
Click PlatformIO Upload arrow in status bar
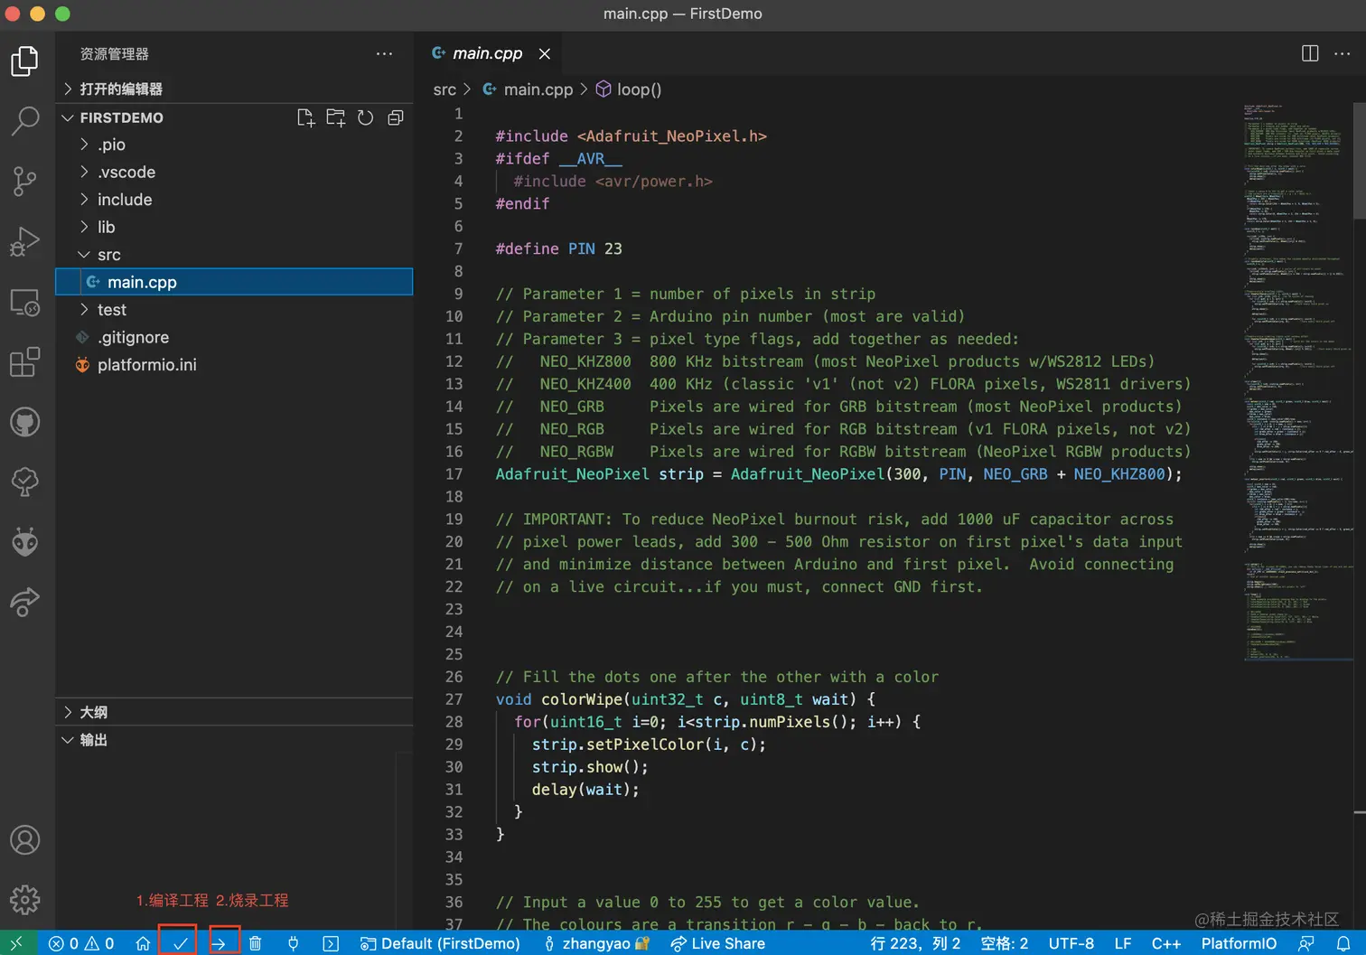(218, 943)
